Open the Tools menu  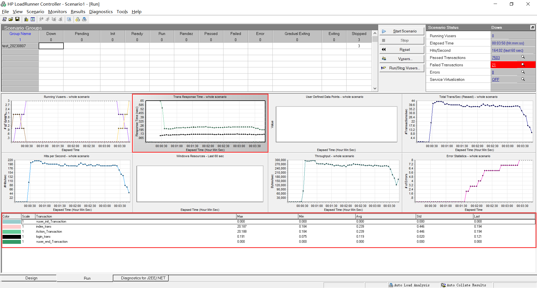tap(122, 11)
